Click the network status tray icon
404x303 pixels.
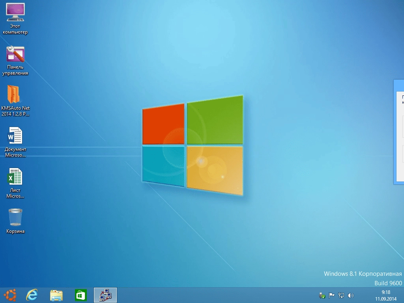click(x=341, y=295)
